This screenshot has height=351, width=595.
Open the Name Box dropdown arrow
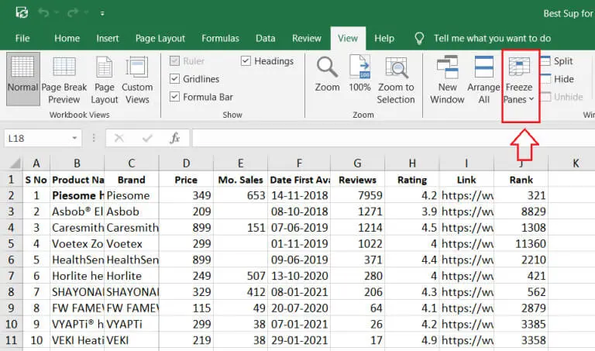74,138
